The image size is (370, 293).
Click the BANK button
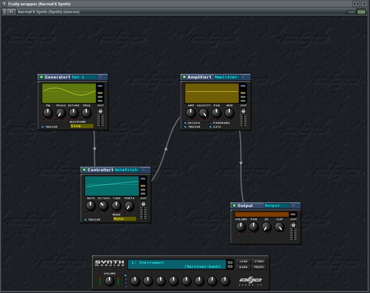(244, 267)
